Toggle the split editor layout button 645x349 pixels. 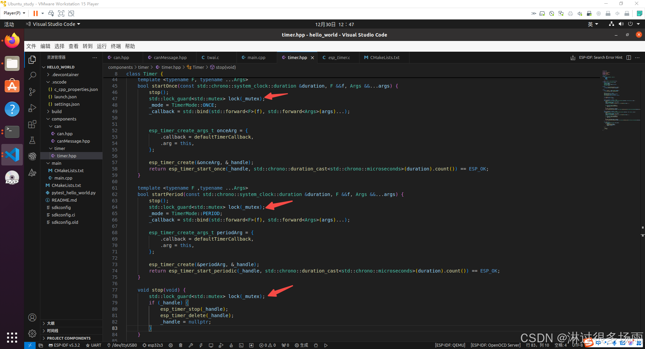pos(629,58)
